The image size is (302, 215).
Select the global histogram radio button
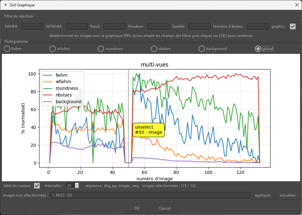point(258,49)
